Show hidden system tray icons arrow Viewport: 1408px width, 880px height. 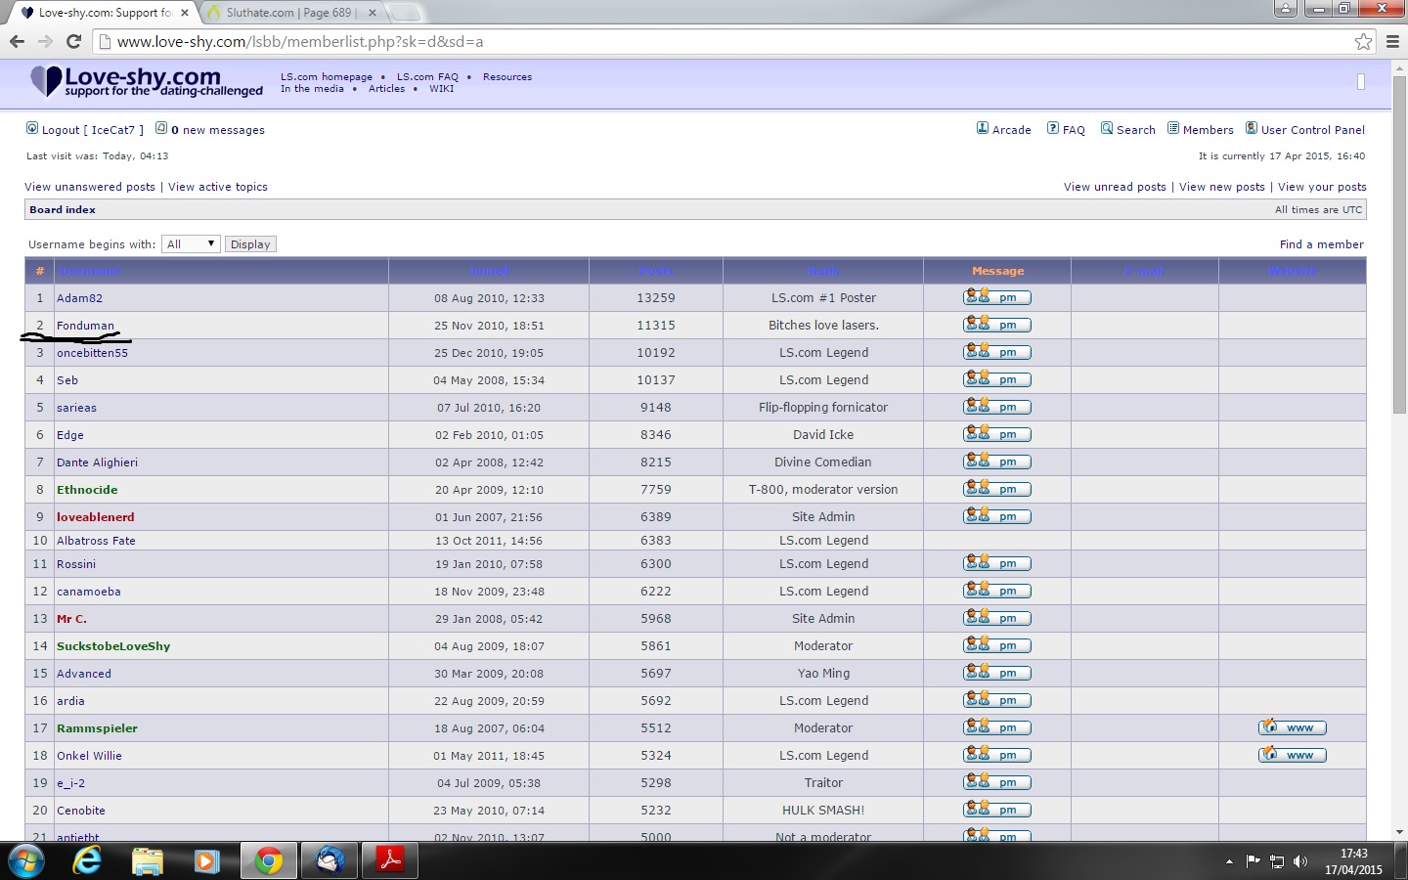pos(1229,861)
